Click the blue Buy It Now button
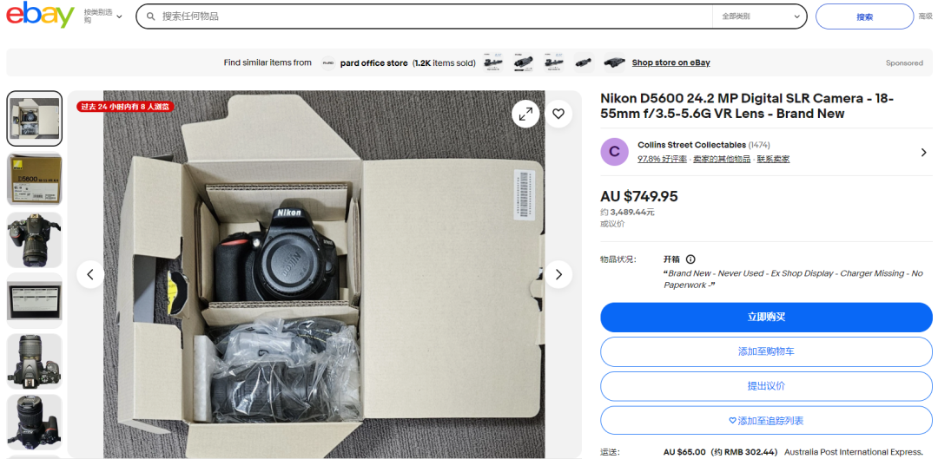Viewport: 938px width, 459px height. (x=766, y=318)
